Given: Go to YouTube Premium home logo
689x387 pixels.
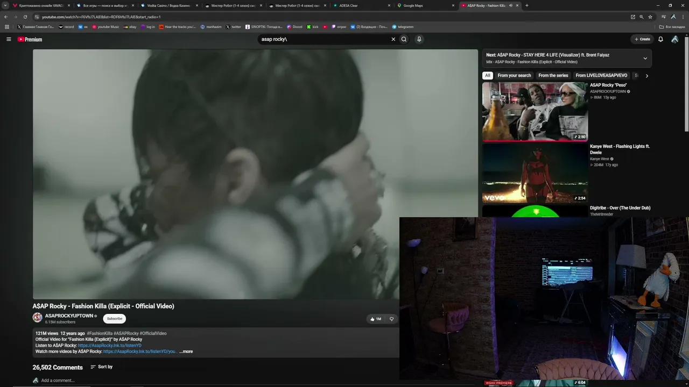Looking at the screenshot, I should [x=30, y=39].
